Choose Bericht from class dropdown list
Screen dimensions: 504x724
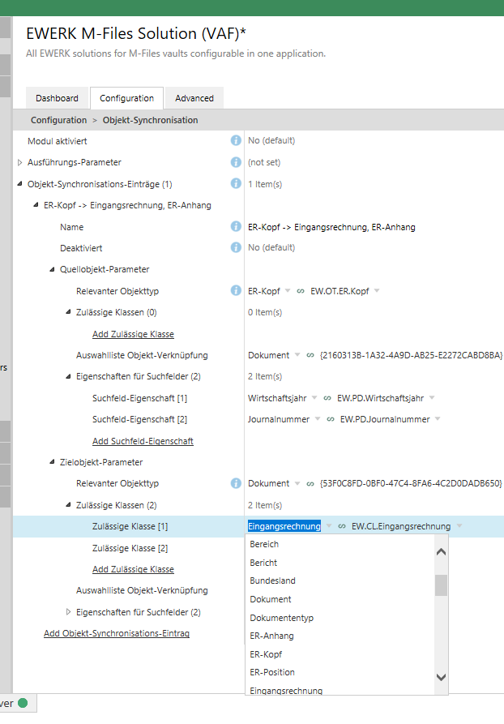(340, 563)
